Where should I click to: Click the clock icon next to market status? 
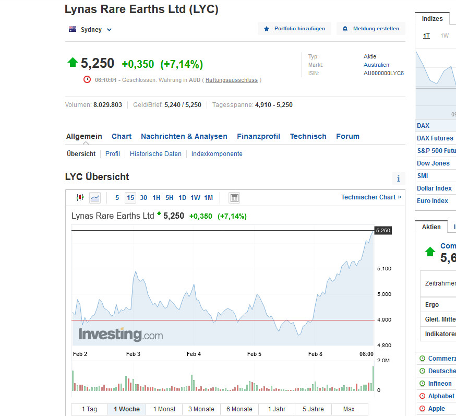87,79
